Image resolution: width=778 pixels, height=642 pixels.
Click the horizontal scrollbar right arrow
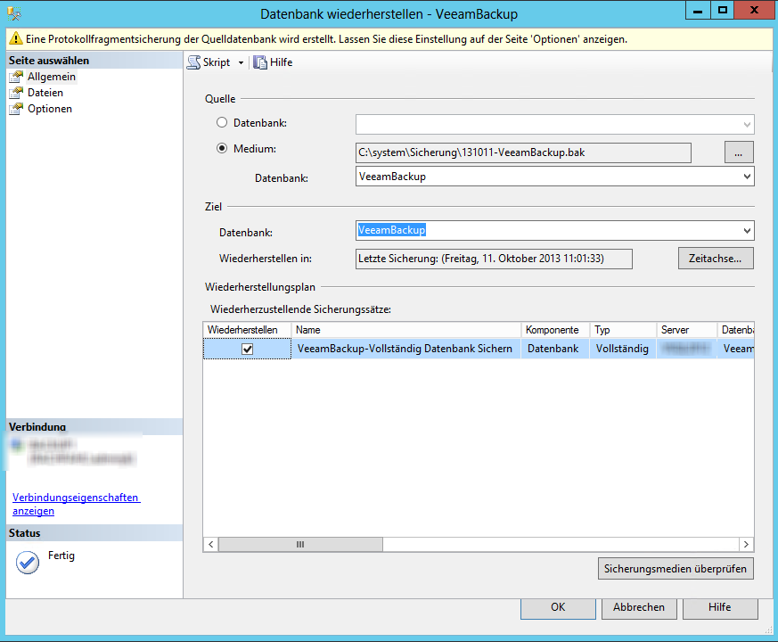click(746, 545)
